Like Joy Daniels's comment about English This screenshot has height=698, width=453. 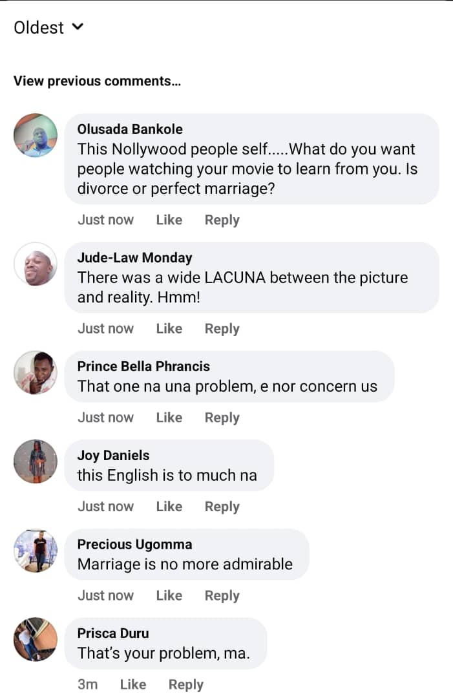pos(169,506)
